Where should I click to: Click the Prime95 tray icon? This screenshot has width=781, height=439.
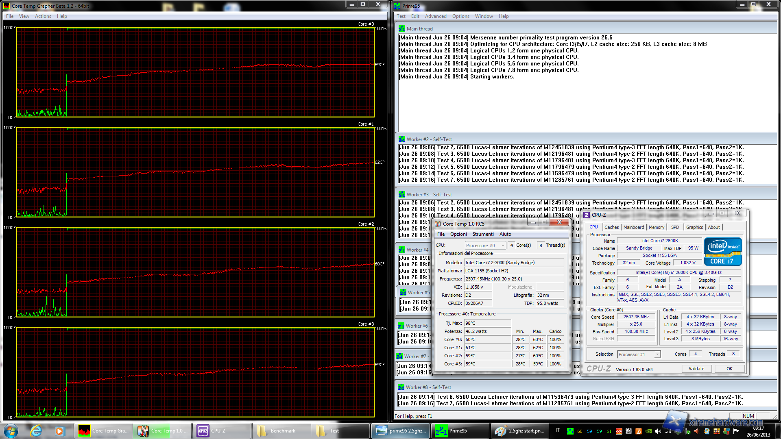[x=570, y=431]
